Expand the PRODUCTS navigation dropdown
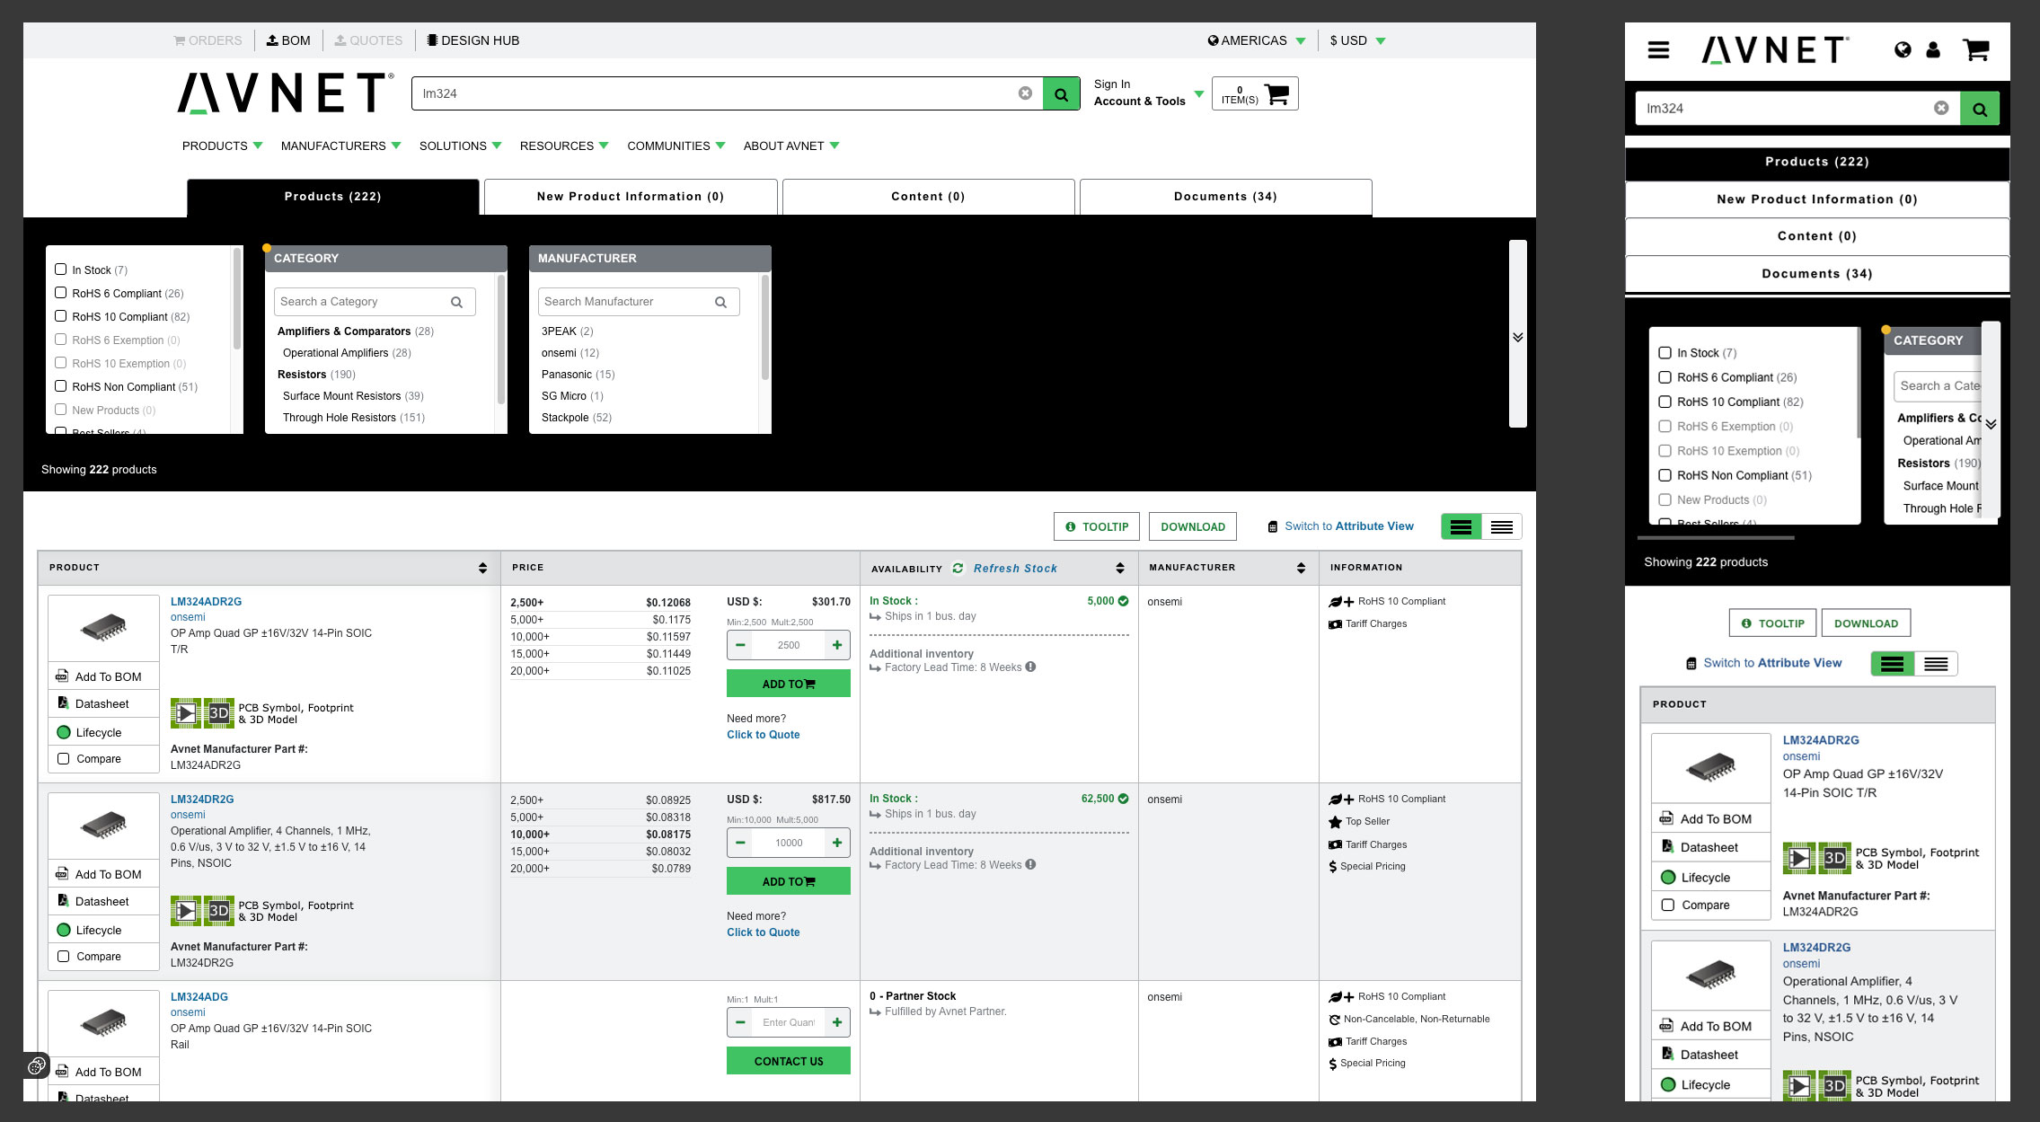Viewport: 2040px width, 1122px height. (222, 146)
